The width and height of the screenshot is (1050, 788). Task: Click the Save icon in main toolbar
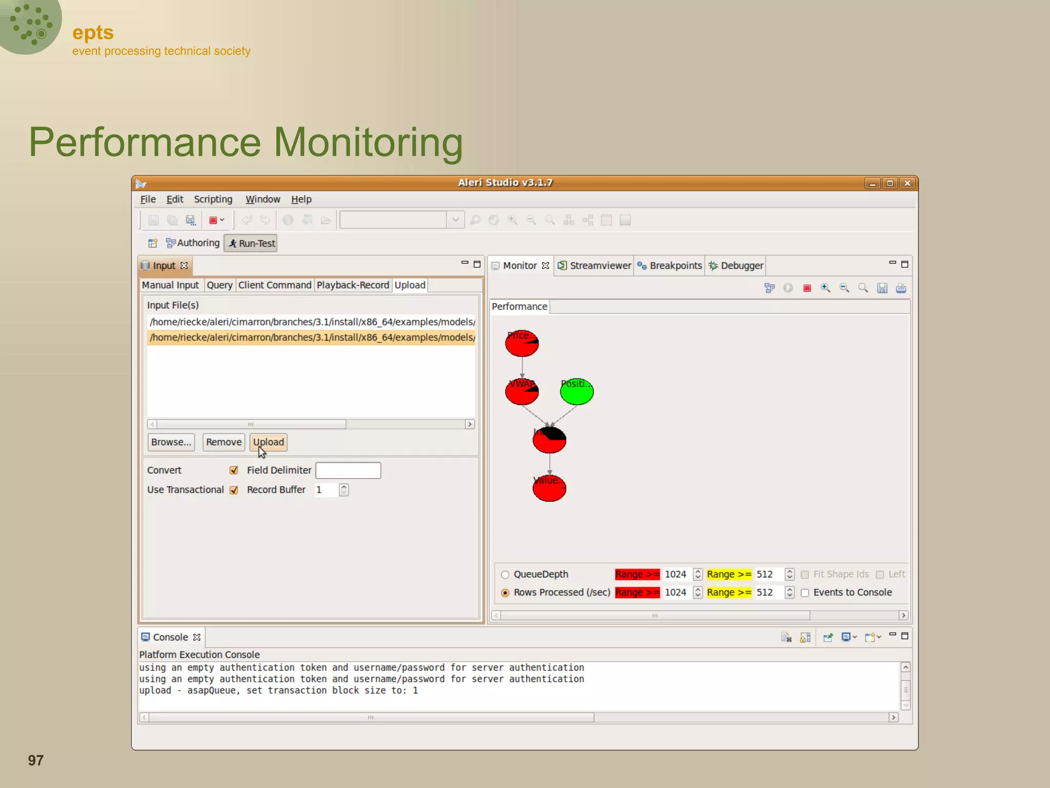pos(153,221)
